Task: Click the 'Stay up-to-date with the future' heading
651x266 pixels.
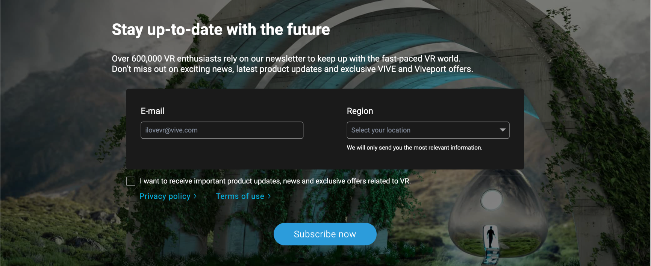Action: coord(221,30)
